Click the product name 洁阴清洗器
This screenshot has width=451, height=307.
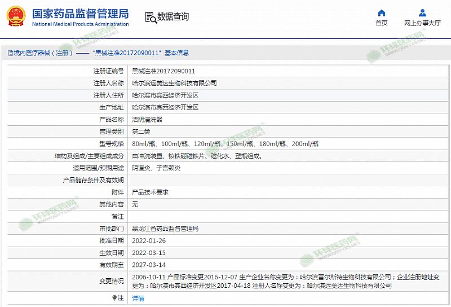click(147, 120)
